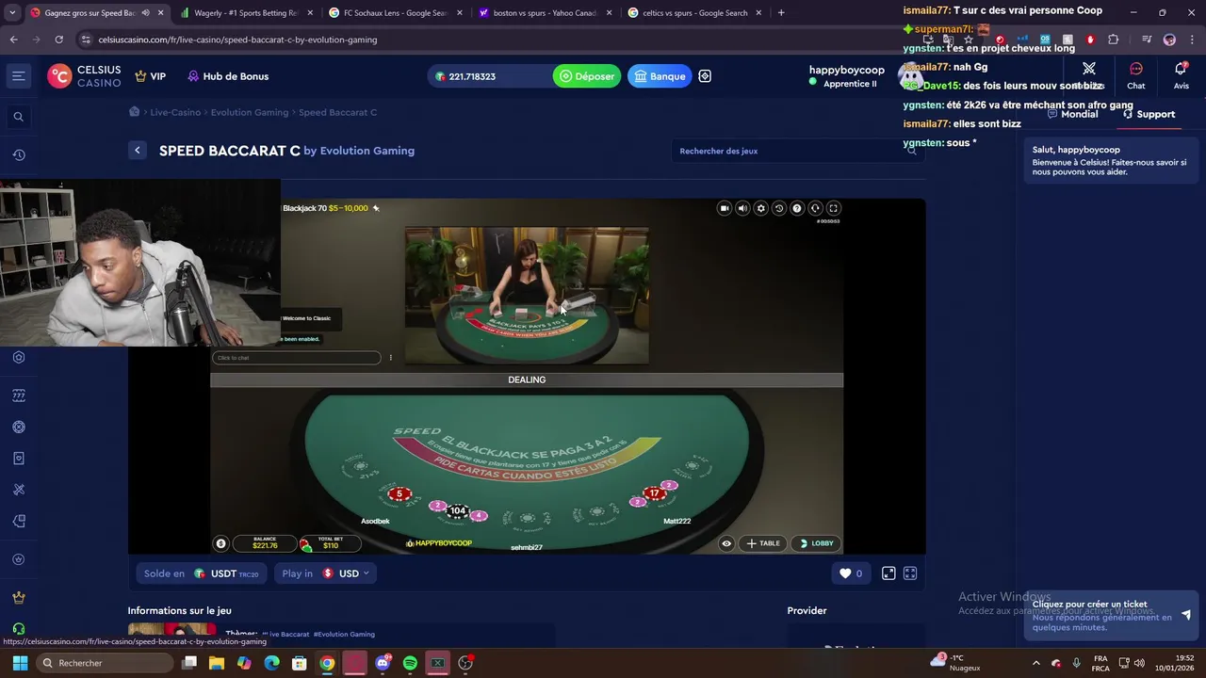Focus the Rechercher des jeux search field
The width and height of the screenshot is (1206, 678).
pyautogui.click(x=798, y=151)
